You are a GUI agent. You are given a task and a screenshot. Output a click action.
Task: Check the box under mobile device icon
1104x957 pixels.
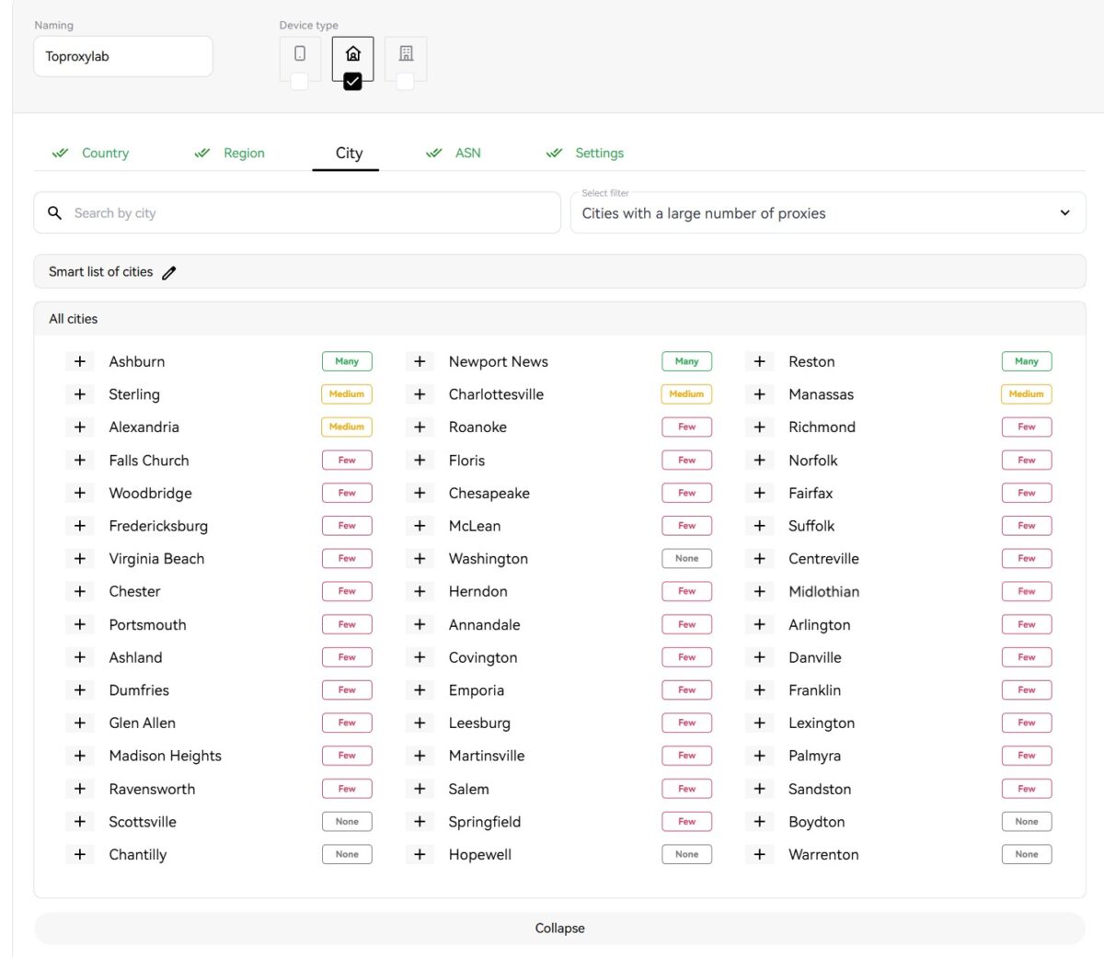pos(299,82)
